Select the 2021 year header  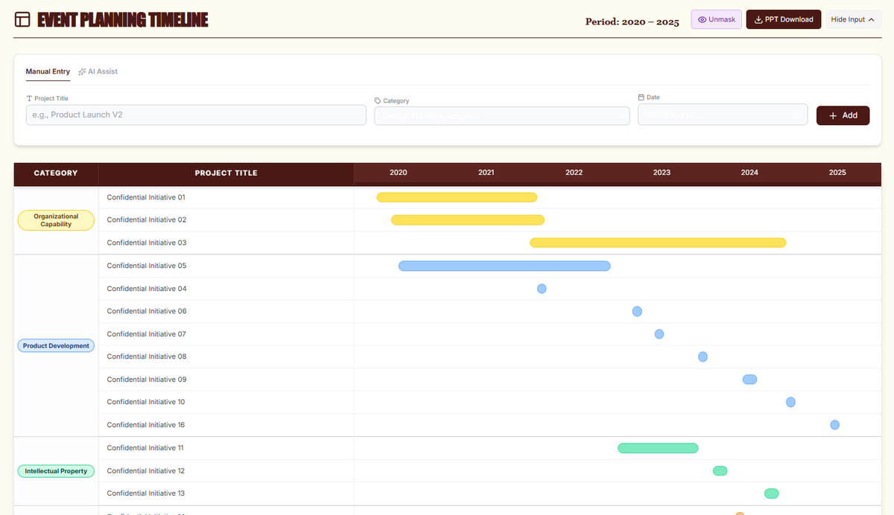pyautogui.click(x=486, y=173)
